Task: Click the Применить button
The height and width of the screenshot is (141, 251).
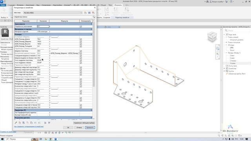Action: (90, 128)
